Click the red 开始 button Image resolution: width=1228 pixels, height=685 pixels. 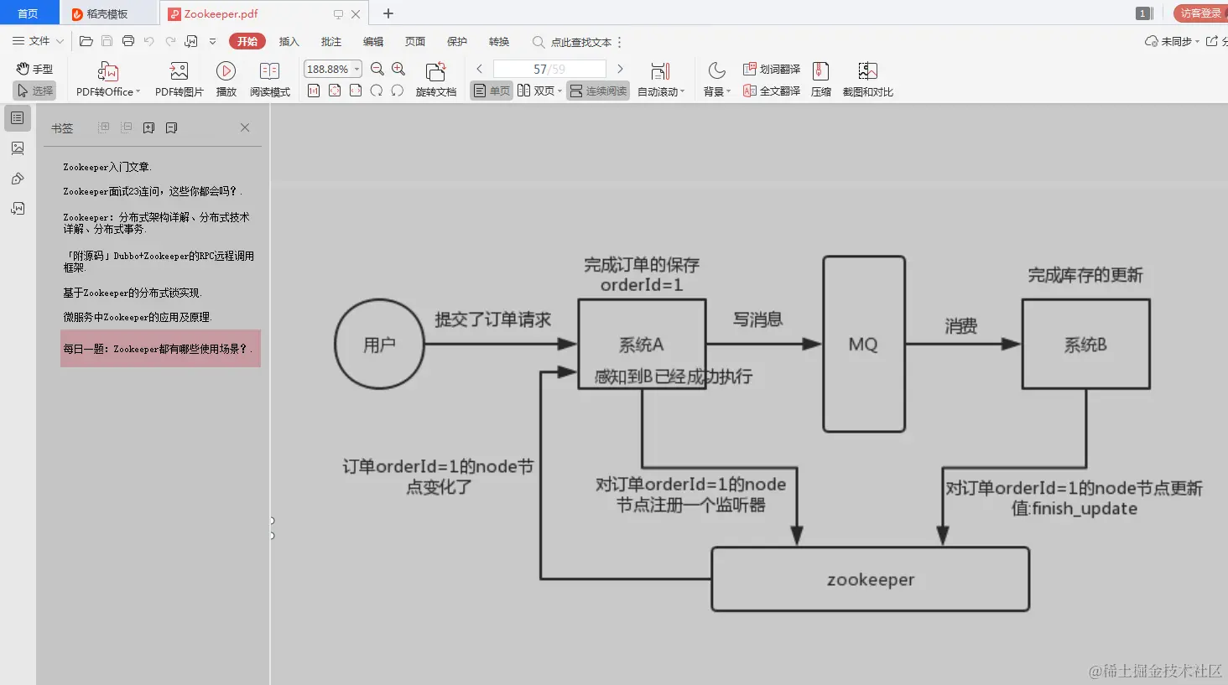coord(247,41)
